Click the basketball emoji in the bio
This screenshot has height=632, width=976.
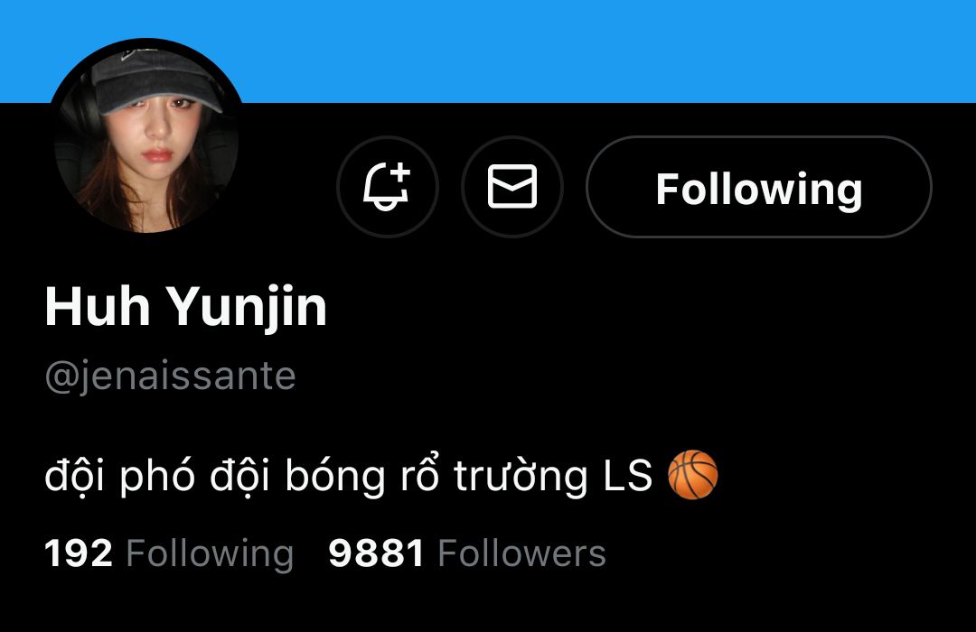[692, 475]
